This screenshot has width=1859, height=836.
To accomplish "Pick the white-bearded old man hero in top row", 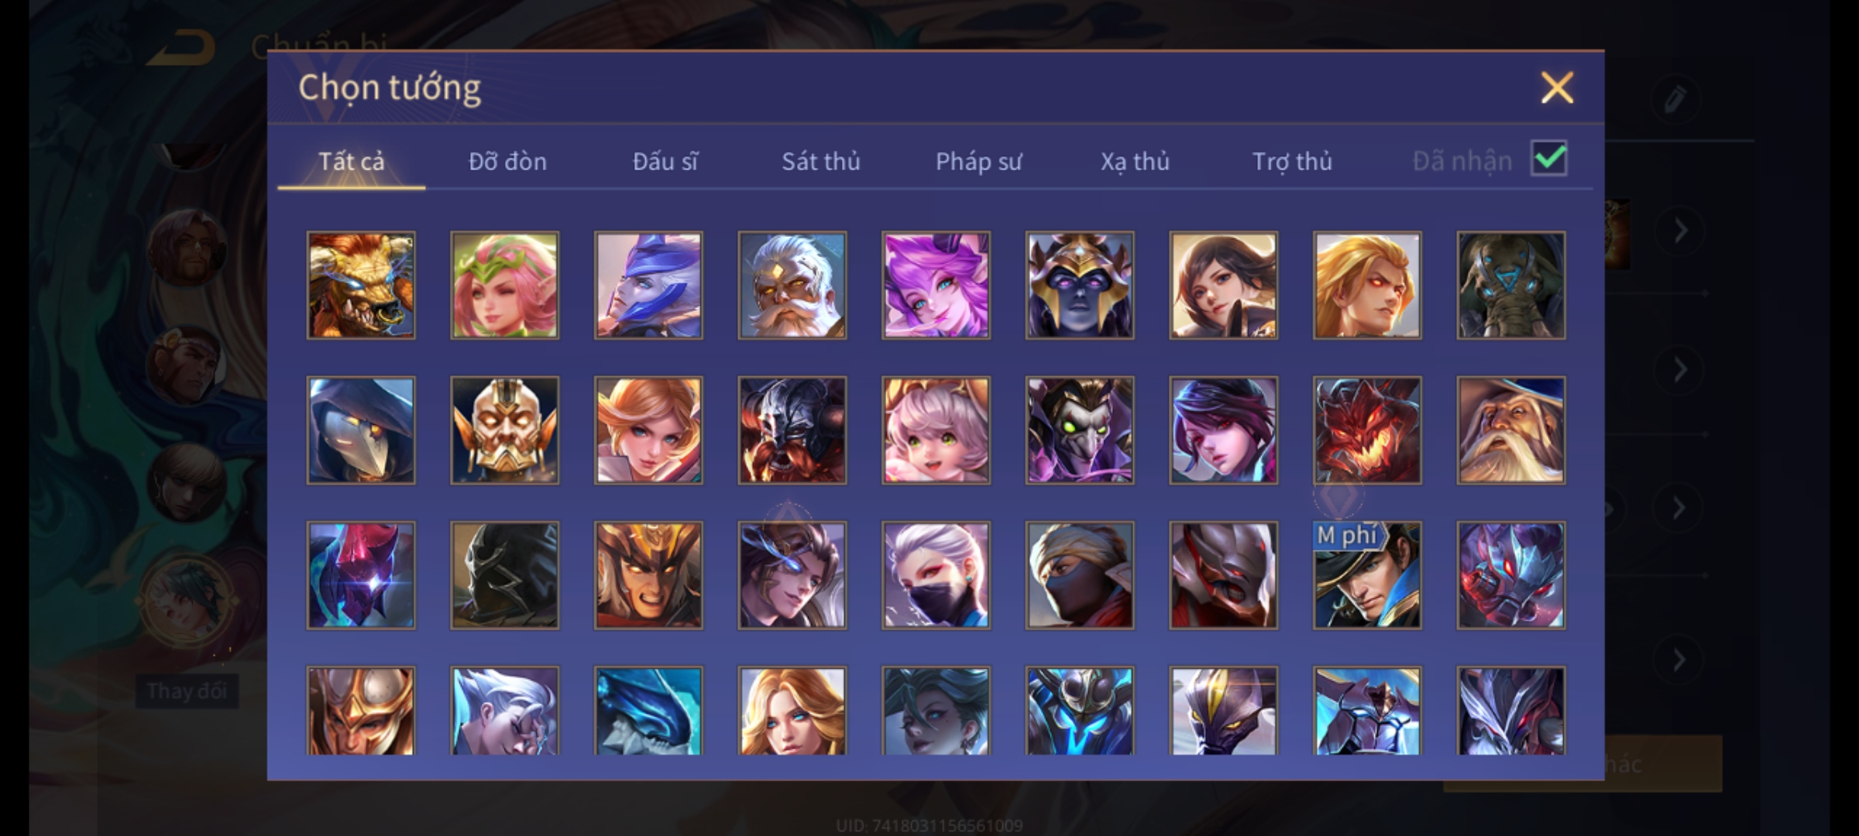I will (792, 285).
